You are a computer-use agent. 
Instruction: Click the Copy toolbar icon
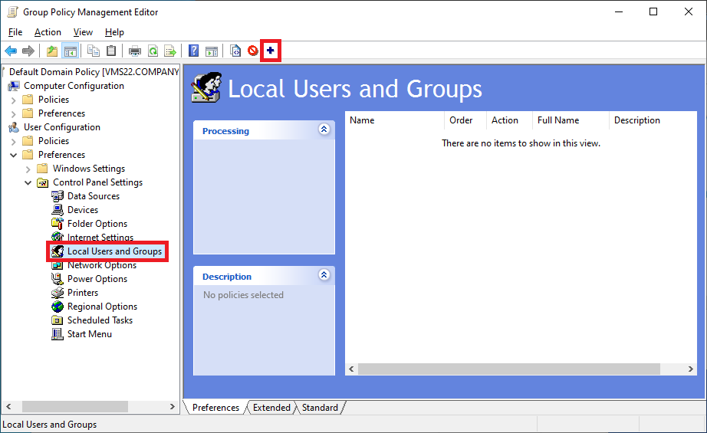[x=94, y=51]
